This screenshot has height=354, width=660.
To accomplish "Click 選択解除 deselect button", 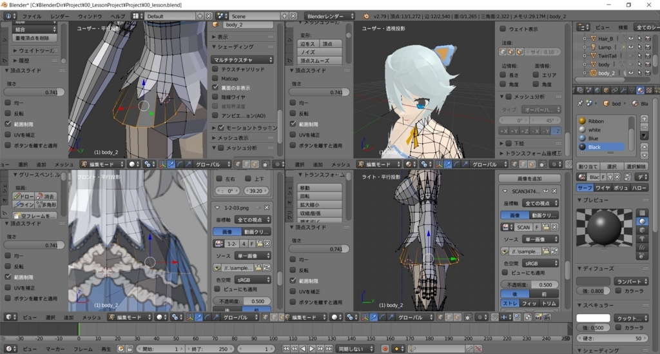I will coord(636,166).
